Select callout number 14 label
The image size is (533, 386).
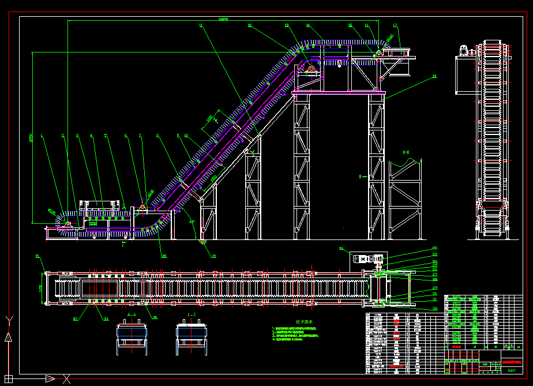click(x=308, y=25)
